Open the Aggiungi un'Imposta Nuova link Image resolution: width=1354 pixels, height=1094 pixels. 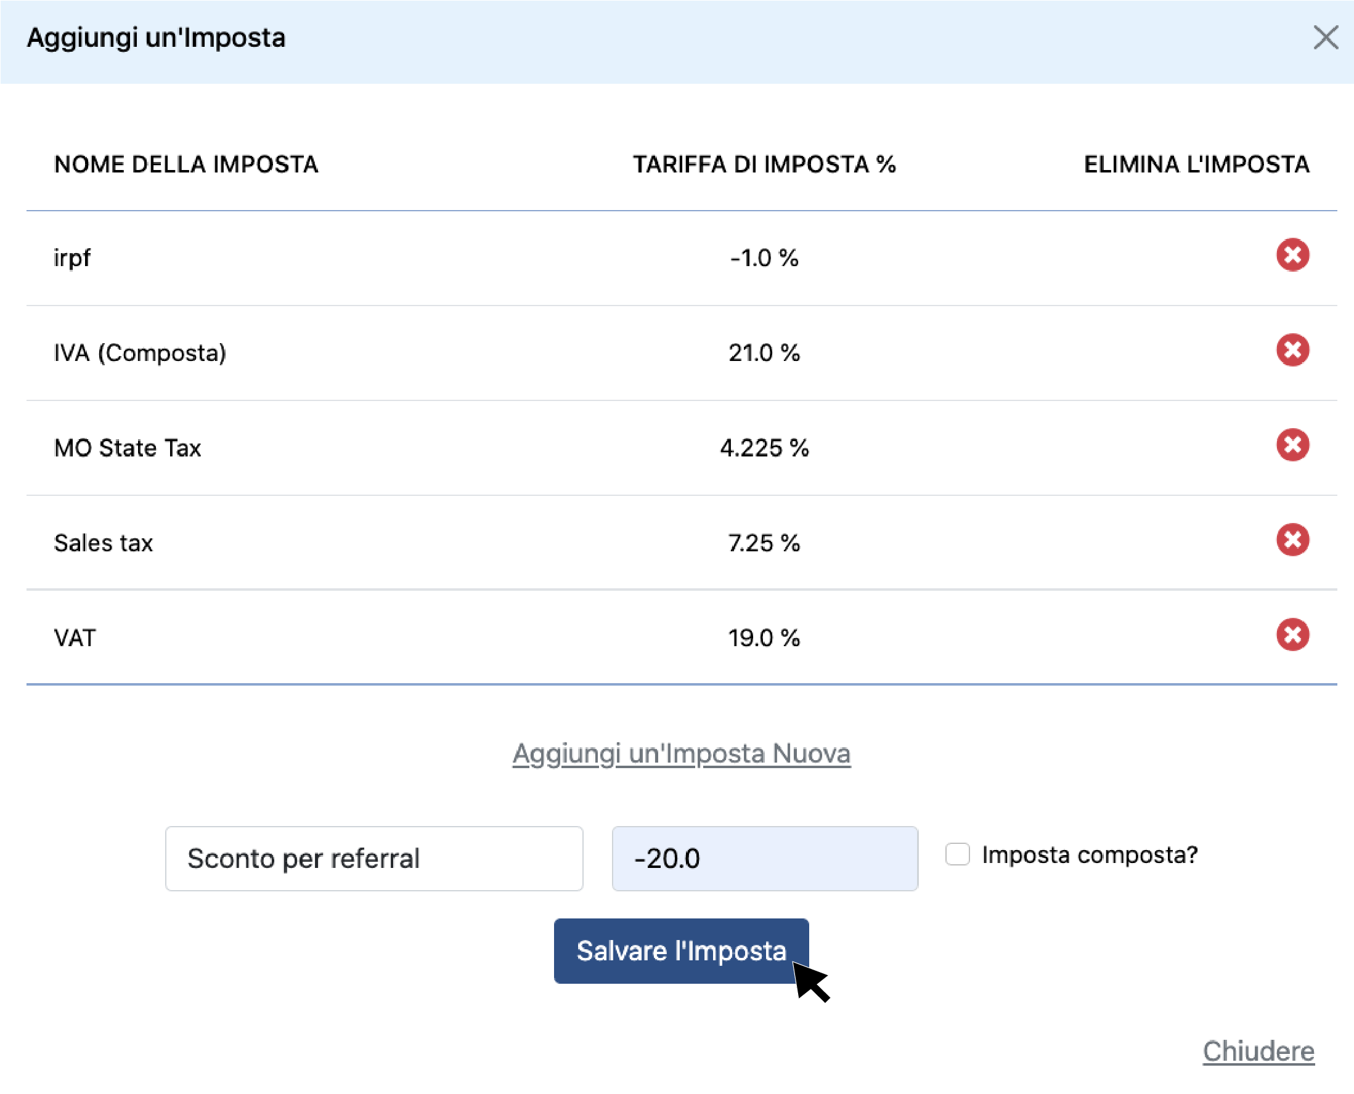(x=682, y=754)
